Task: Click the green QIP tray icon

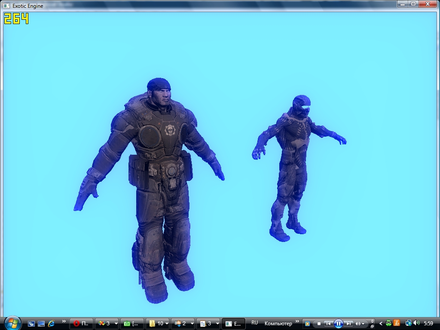Action: tap(388, 324)
